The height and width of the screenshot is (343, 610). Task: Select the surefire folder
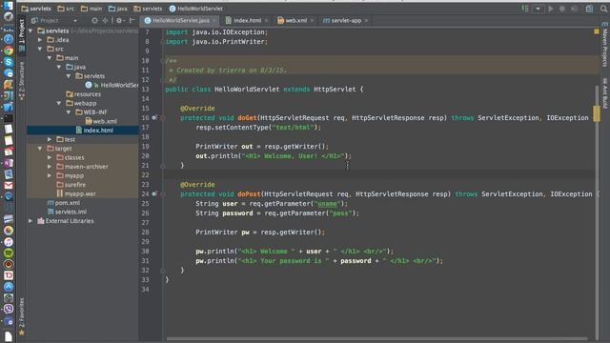pyautogui.click(x=71, y=185)
